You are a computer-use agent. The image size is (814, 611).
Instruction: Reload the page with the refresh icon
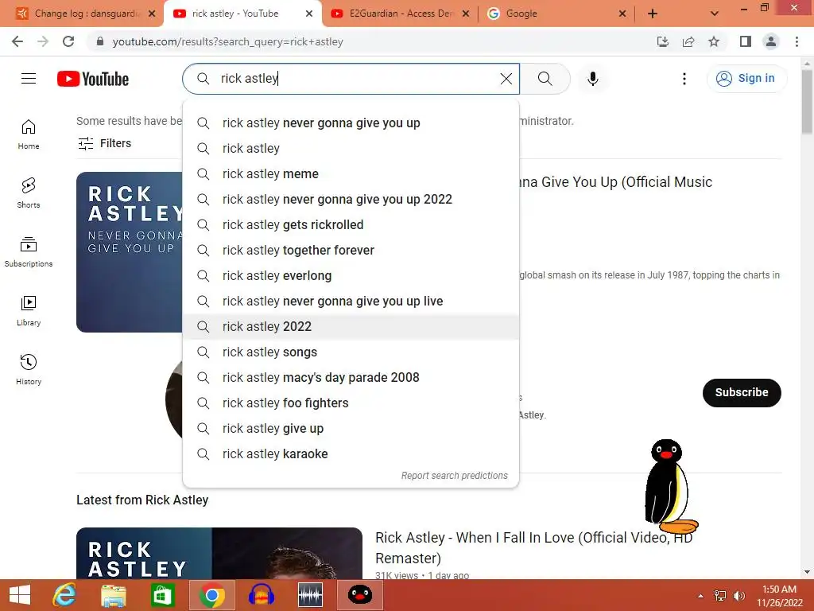[68, 41]
